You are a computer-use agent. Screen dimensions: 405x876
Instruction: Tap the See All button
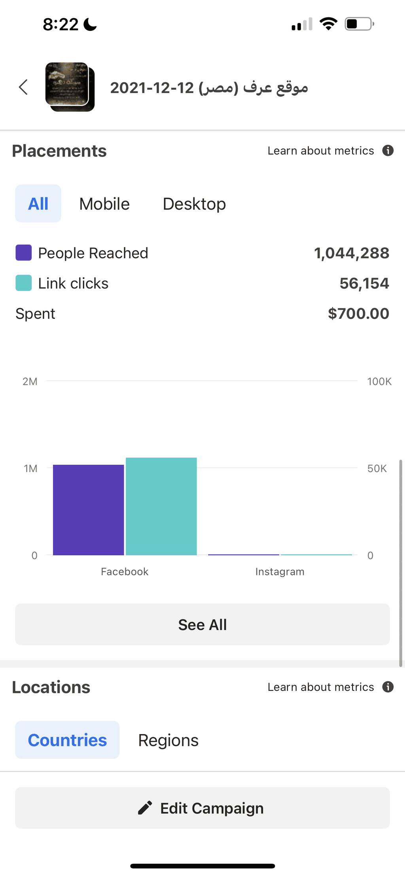[x=202, y=624]
